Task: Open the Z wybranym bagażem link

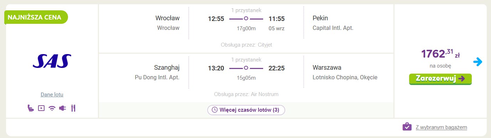Action: pos(441,127)
